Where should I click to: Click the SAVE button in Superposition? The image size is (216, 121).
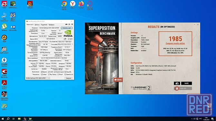click(186, 83)
